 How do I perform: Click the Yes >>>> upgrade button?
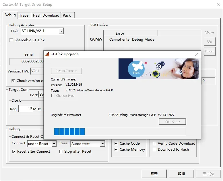[172, 121]
